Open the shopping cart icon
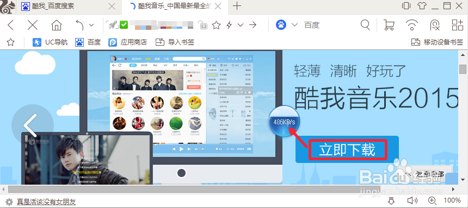Image resolution: width=468 pixels, height=208 pixels. [389, 25]
